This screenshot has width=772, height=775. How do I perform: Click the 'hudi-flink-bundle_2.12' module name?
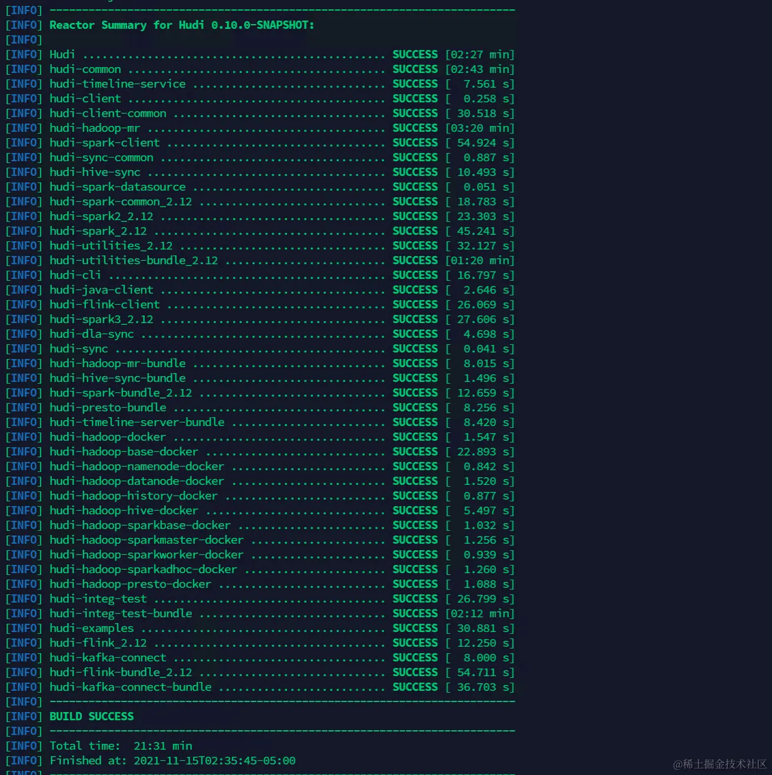(x=121, y=672)
